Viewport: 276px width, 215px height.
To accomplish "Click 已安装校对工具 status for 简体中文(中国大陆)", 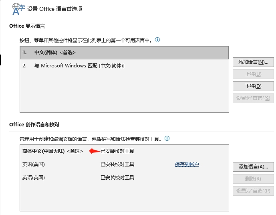I will pyautogui.click(x=117, y=151).
